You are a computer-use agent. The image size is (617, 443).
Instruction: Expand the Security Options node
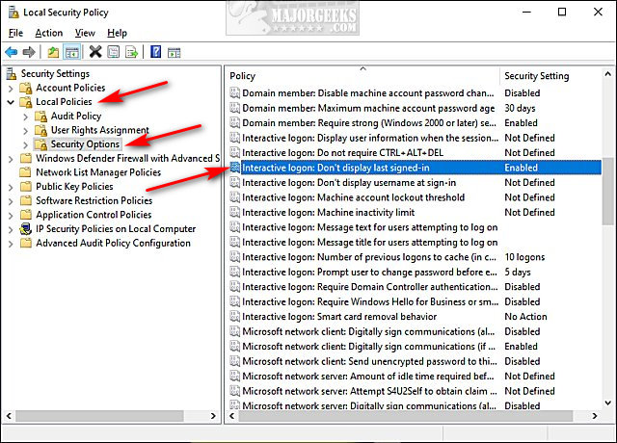[x=26, y=145]
